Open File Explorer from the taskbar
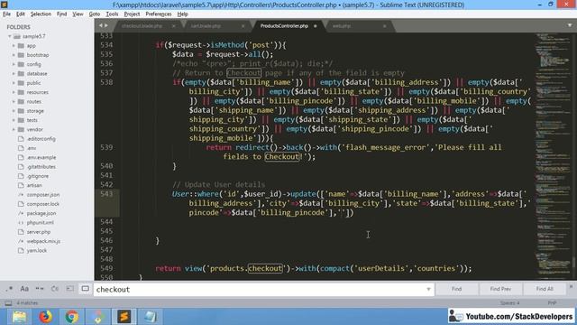 [x=20, y=317]
